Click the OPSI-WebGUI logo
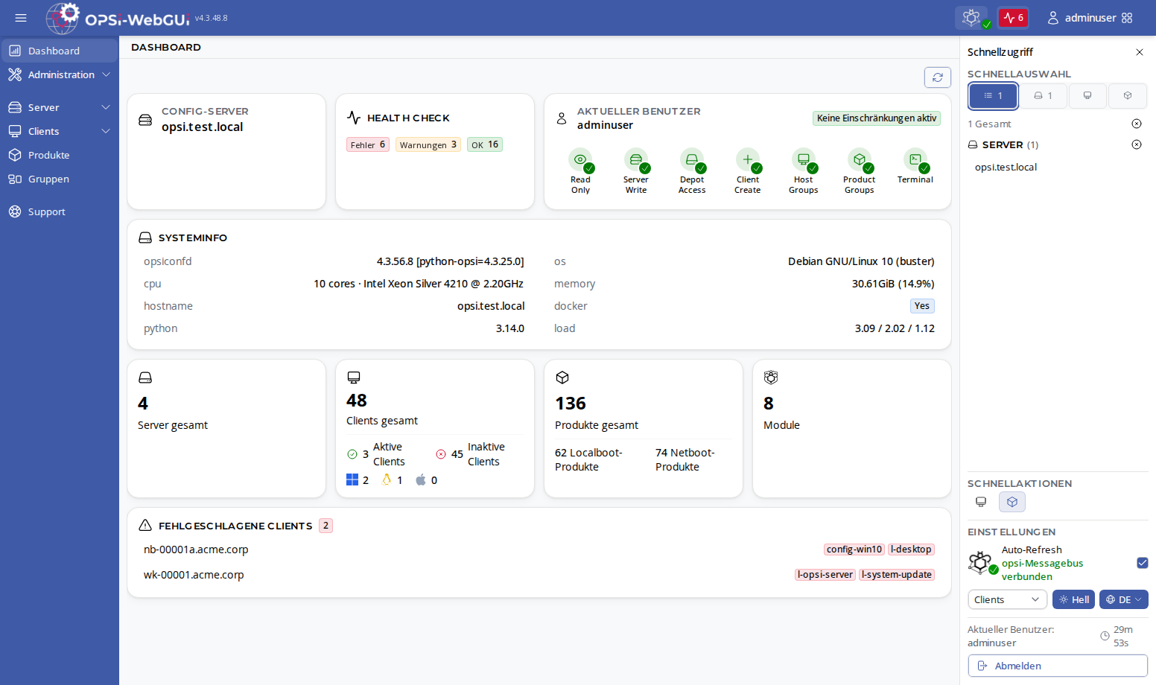The width and height of the screenshot is (1156, 685). coord(118,18)
